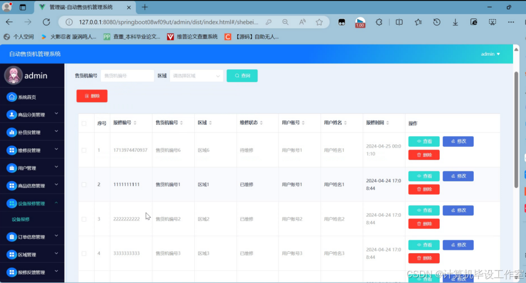Click the browser address bar URL

pyautogui.click(x=168, y=22)
